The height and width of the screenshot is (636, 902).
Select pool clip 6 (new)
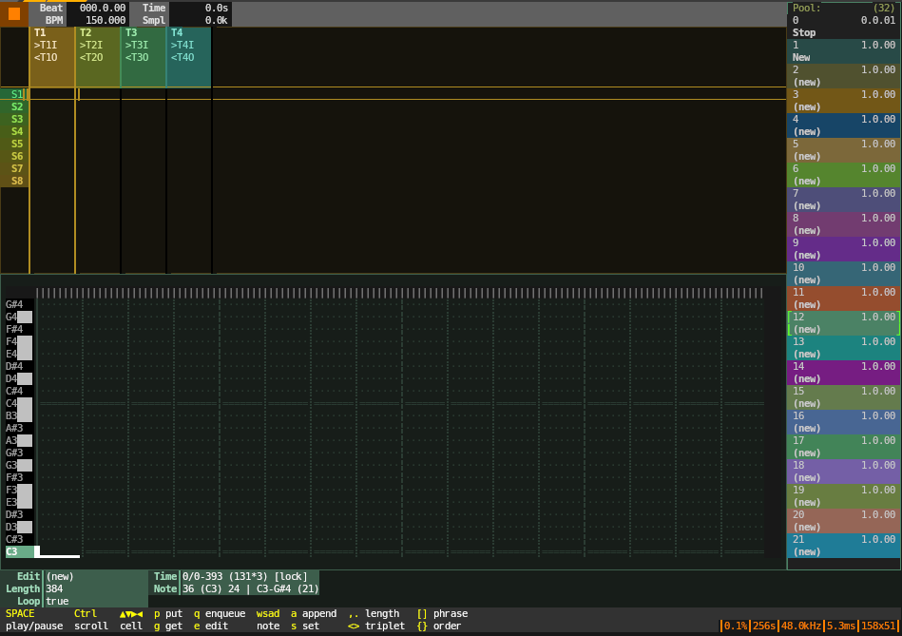click(844, 175)
